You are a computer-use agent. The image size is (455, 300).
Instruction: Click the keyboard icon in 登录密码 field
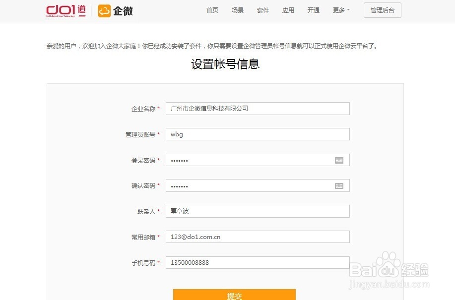click(339, 160)
